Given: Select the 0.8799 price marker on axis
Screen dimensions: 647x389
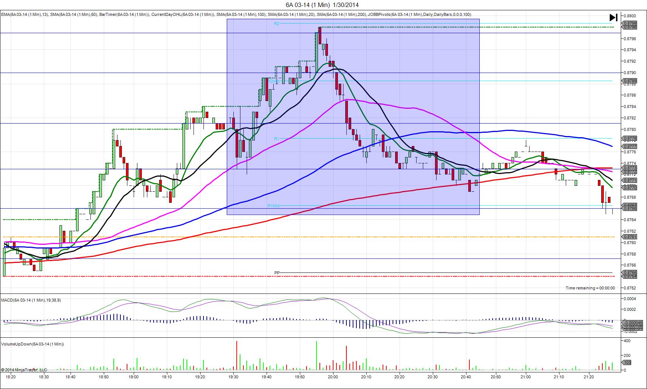Looking at the screenshot, I should [630, 23].
